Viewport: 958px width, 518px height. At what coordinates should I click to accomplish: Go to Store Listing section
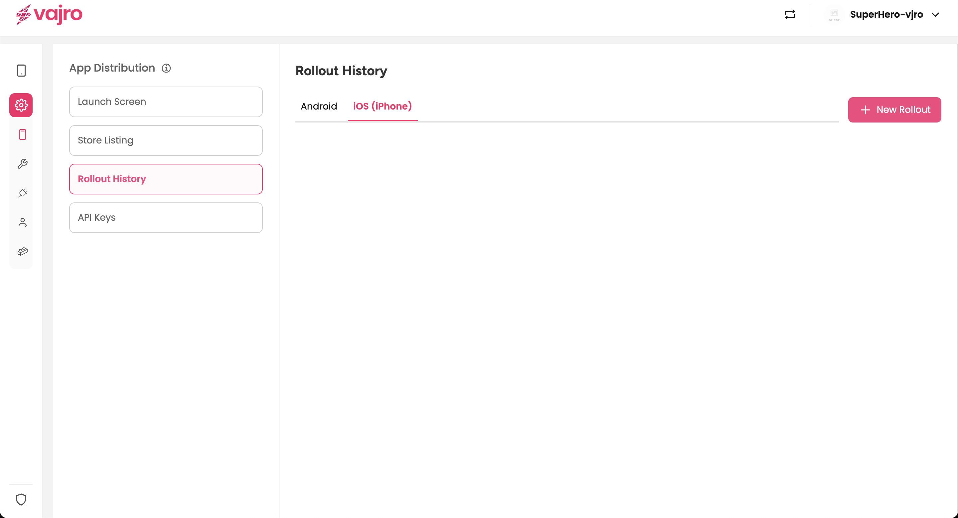(x=166, y=141)
